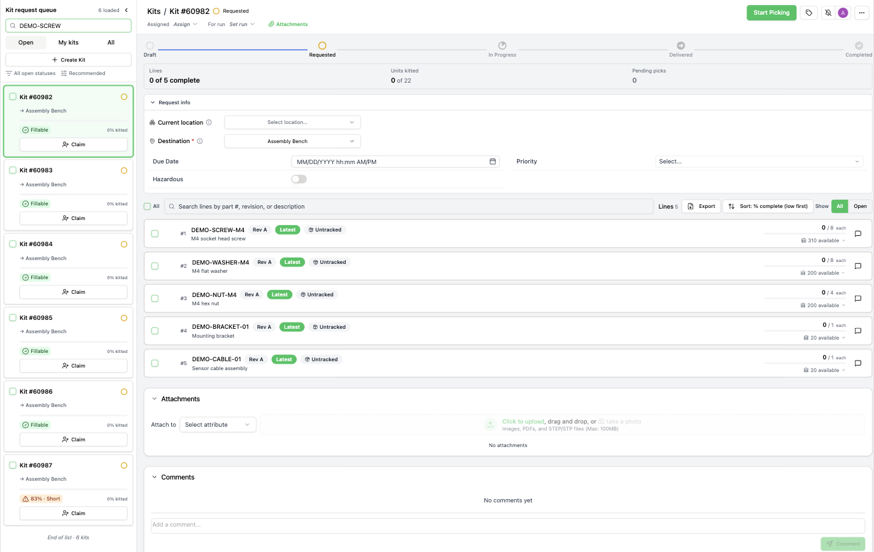Open the Current location dropdown
Viewport: 874px width, 552px height.
tap(292, 122)
